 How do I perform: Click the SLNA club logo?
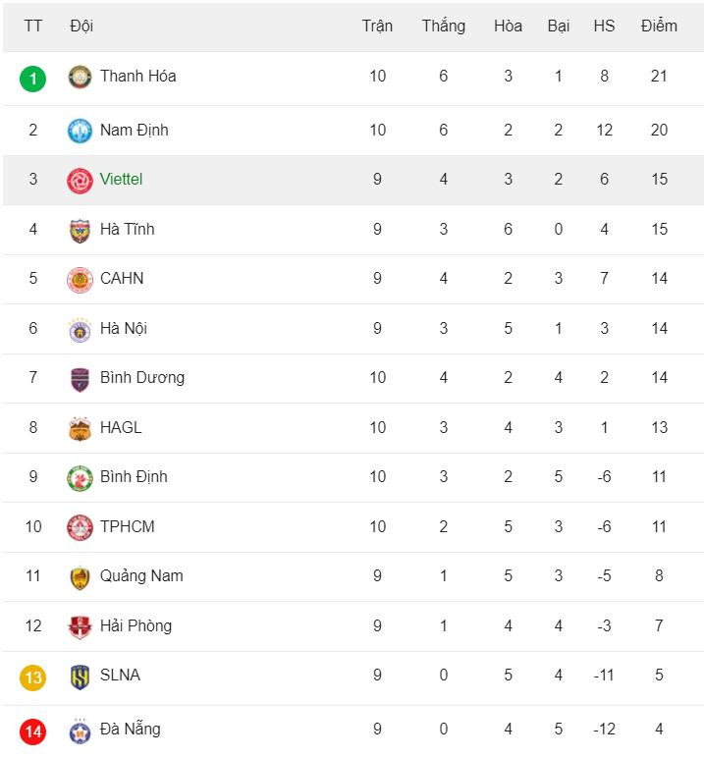coord(80,676)
